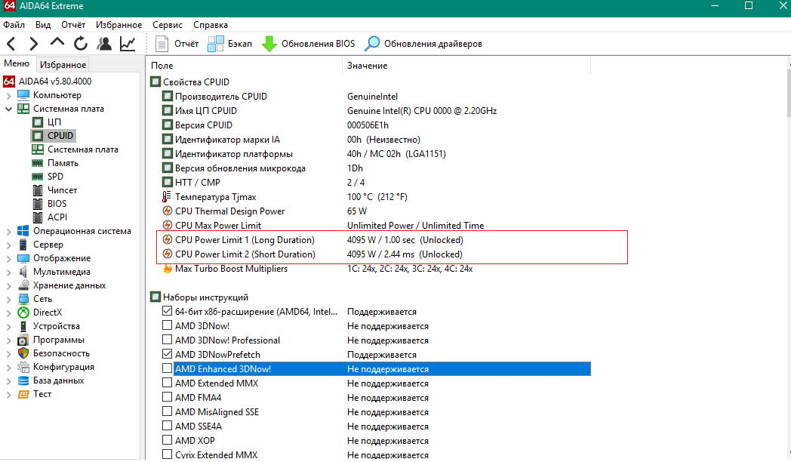Click the green BIOS update arrow icon
Viewport: 791px width, 462px height.
[x=269, y=44]
